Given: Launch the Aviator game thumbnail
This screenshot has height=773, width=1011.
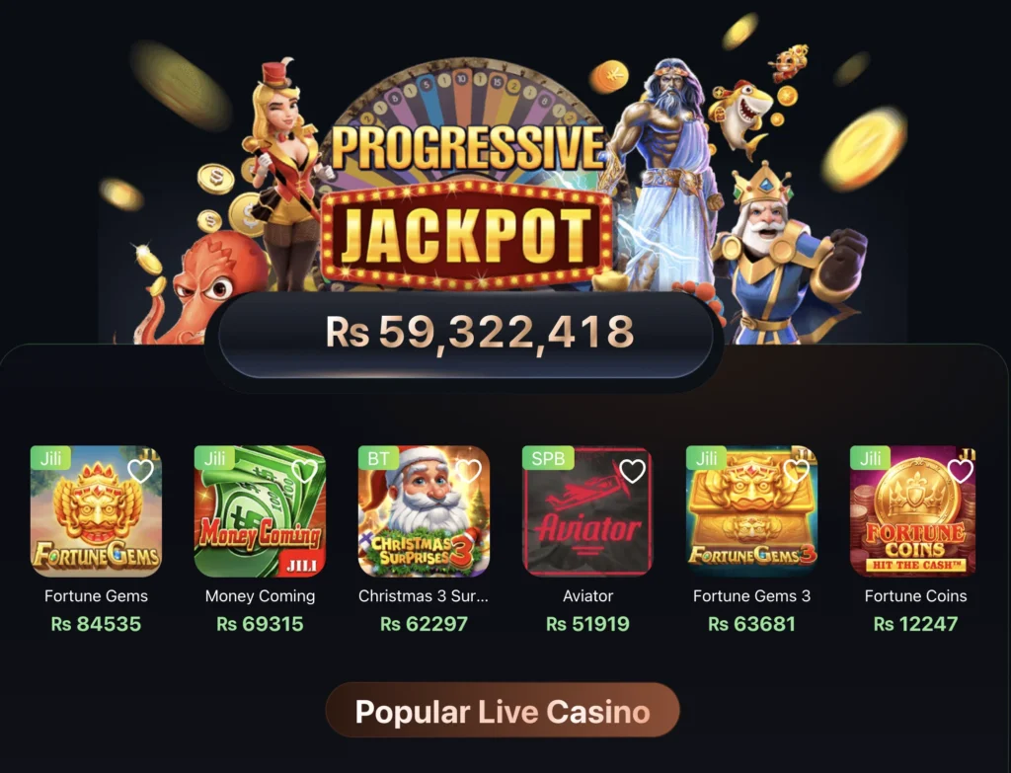Looking at the screenshot, I should tap(587, 511).
